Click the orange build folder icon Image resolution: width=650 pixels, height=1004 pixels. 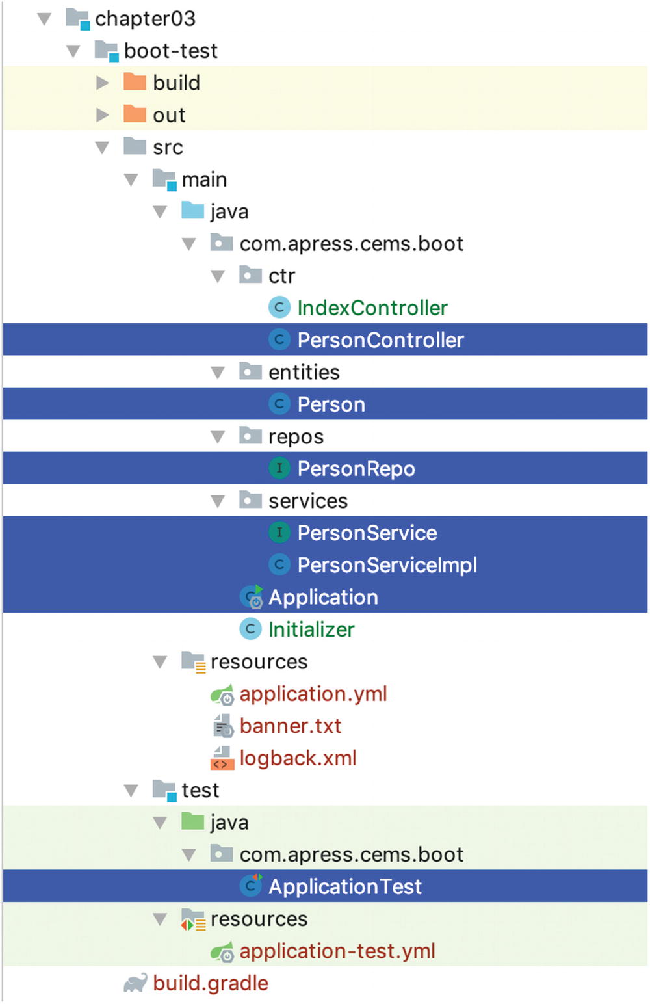pyautogui.click(x=135, y=82)
